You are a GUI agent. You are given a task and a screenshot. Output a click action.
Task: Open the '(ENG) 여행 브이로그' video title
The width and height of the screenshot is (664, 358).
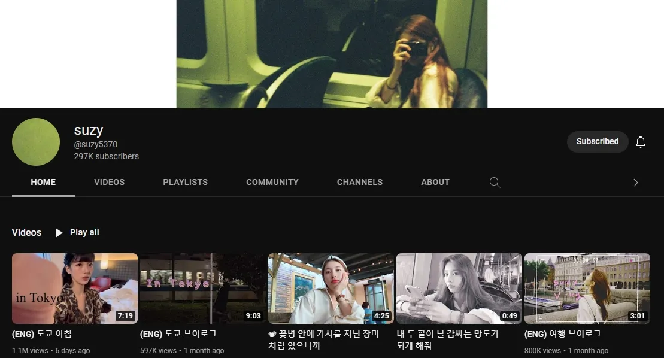click(x=562, y=334)
